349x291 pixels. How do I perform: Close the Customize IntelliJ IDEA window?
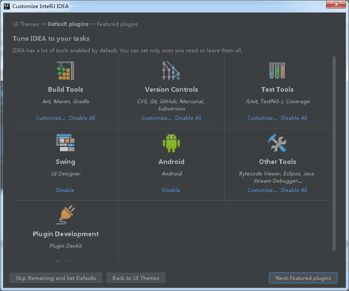(336, 4)
